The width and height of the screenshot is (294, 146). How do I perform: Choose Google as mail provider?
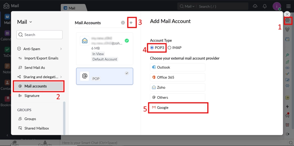[178, 107]
